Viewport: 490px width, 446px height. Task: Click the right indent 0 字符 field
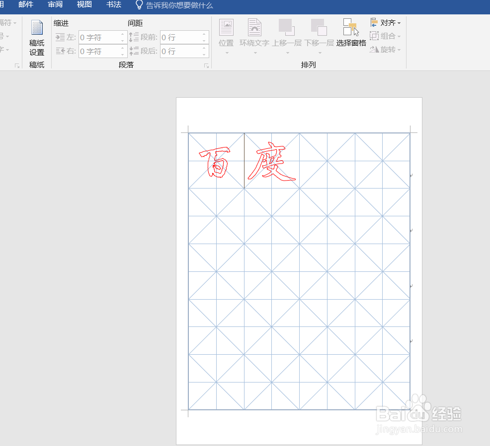[x=103, y=51]
